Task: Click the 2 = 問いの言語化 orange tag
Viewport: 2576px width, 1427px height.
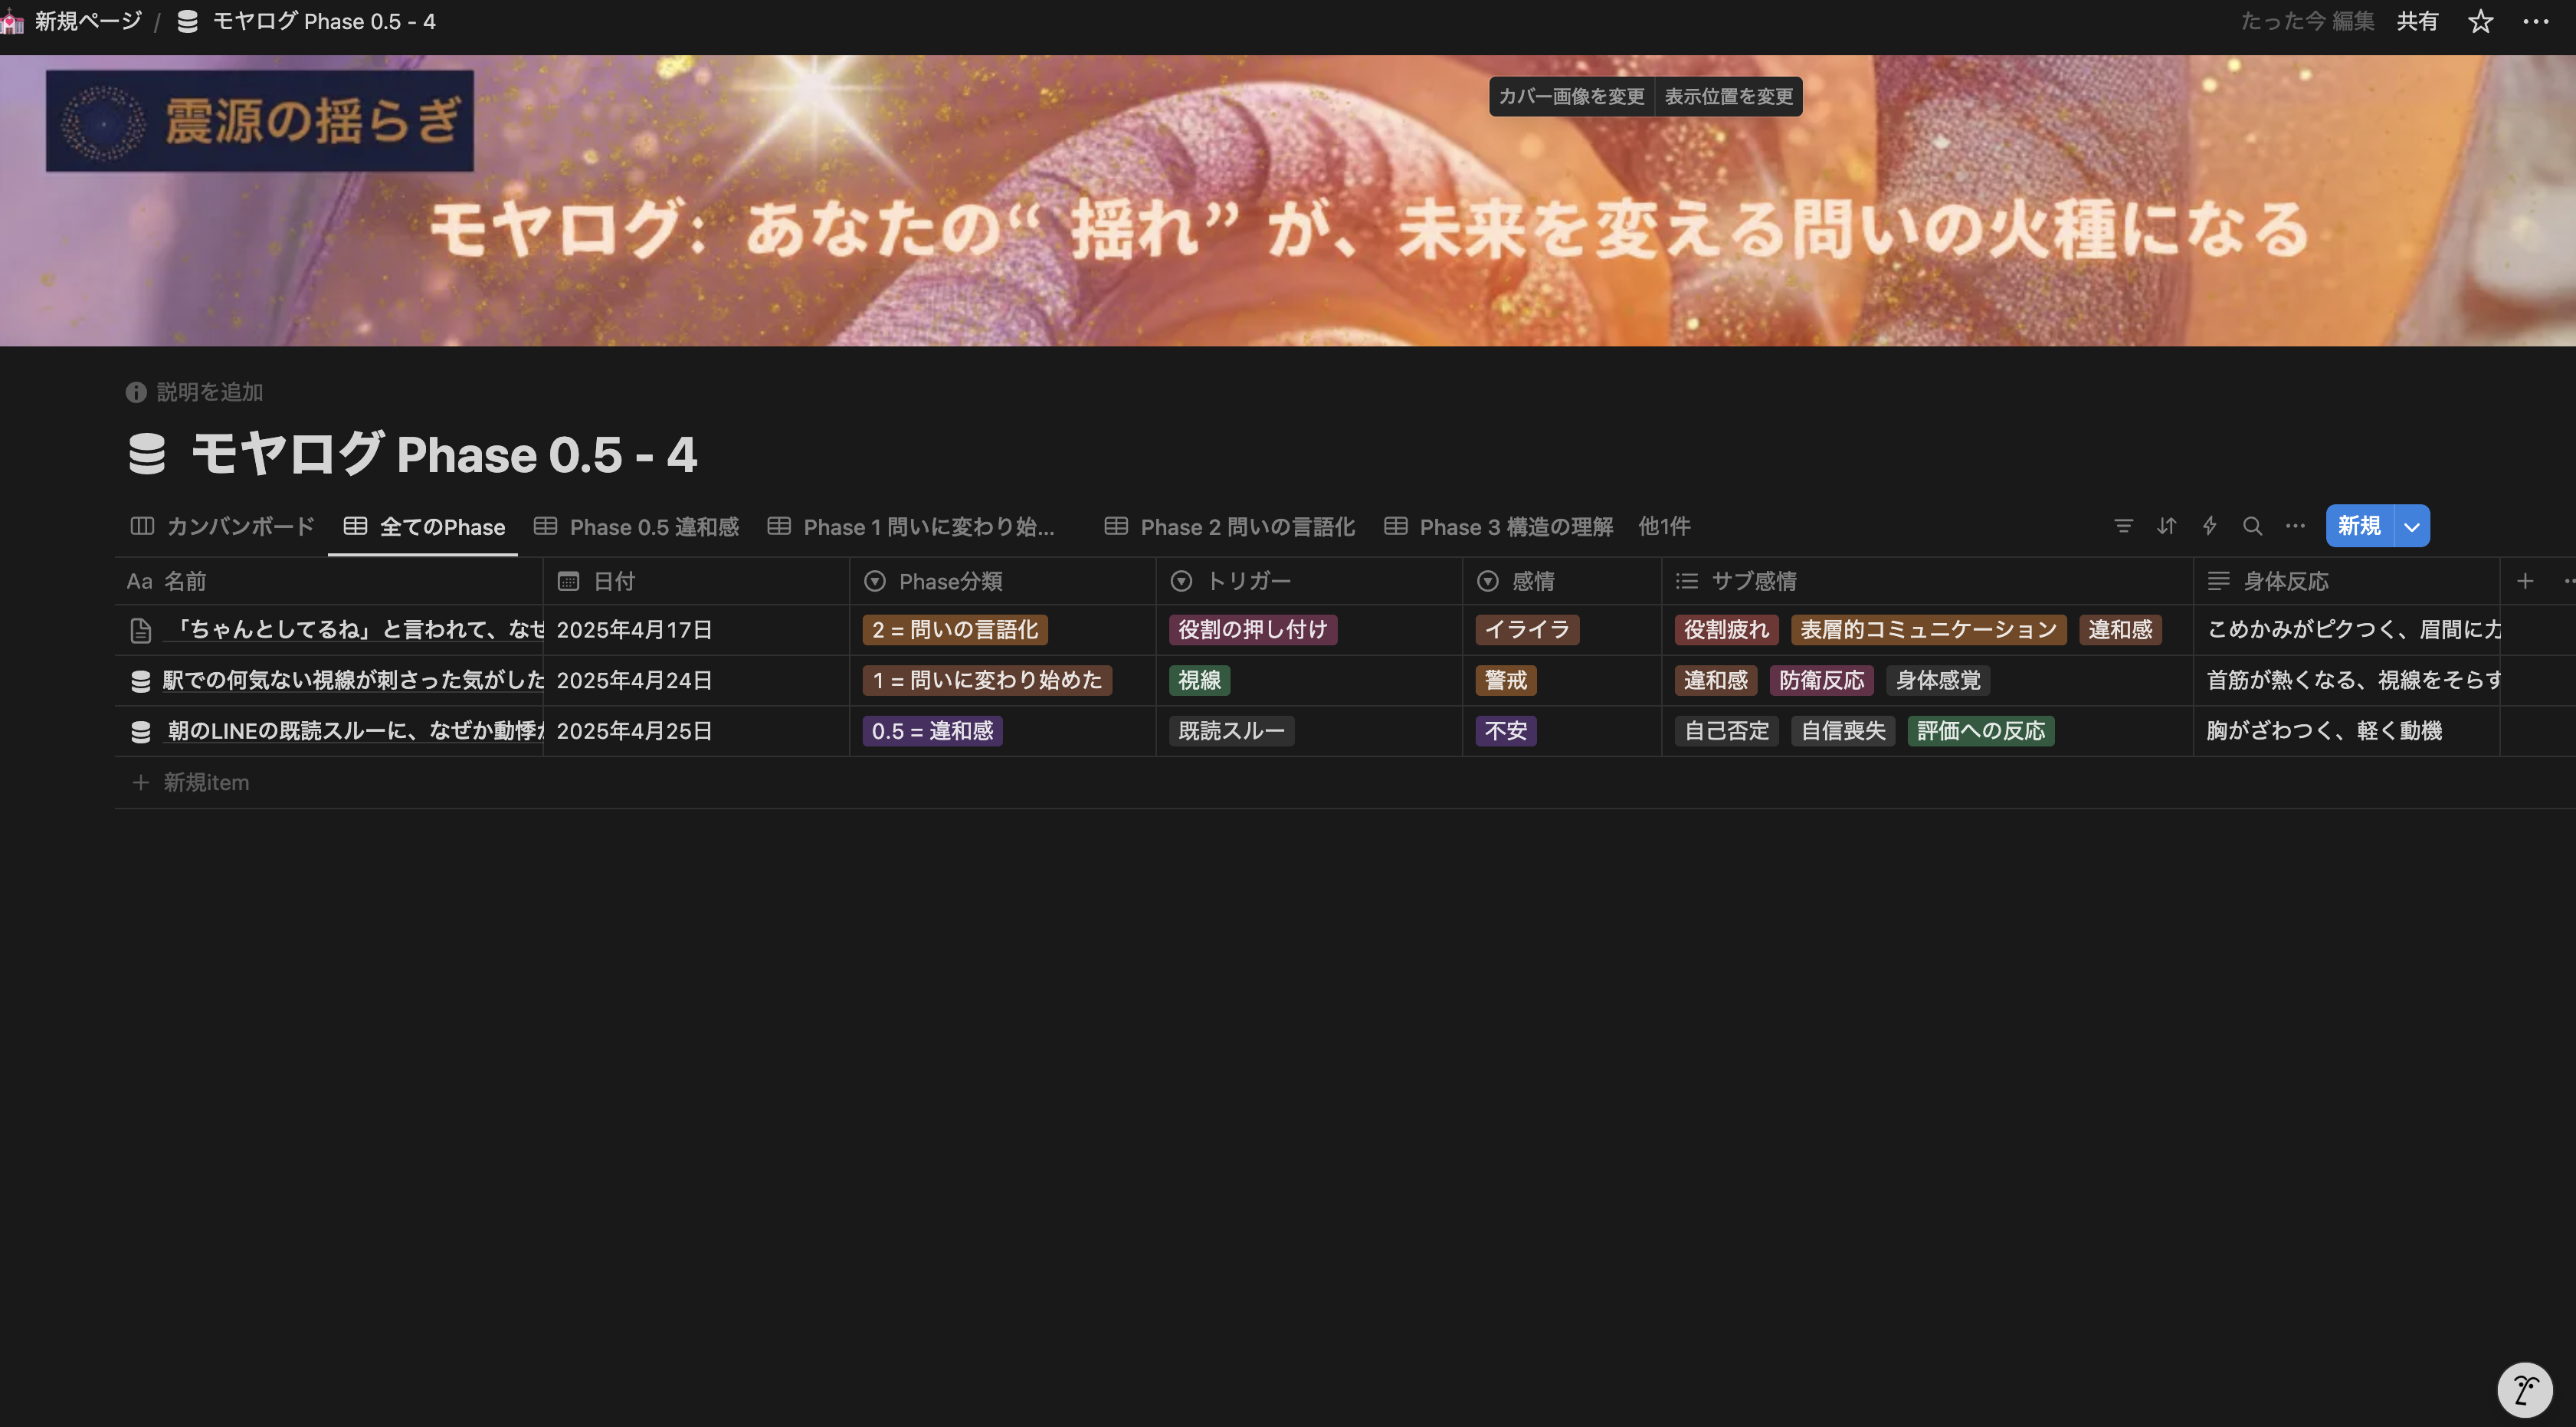Action: [x=955, y=630]
